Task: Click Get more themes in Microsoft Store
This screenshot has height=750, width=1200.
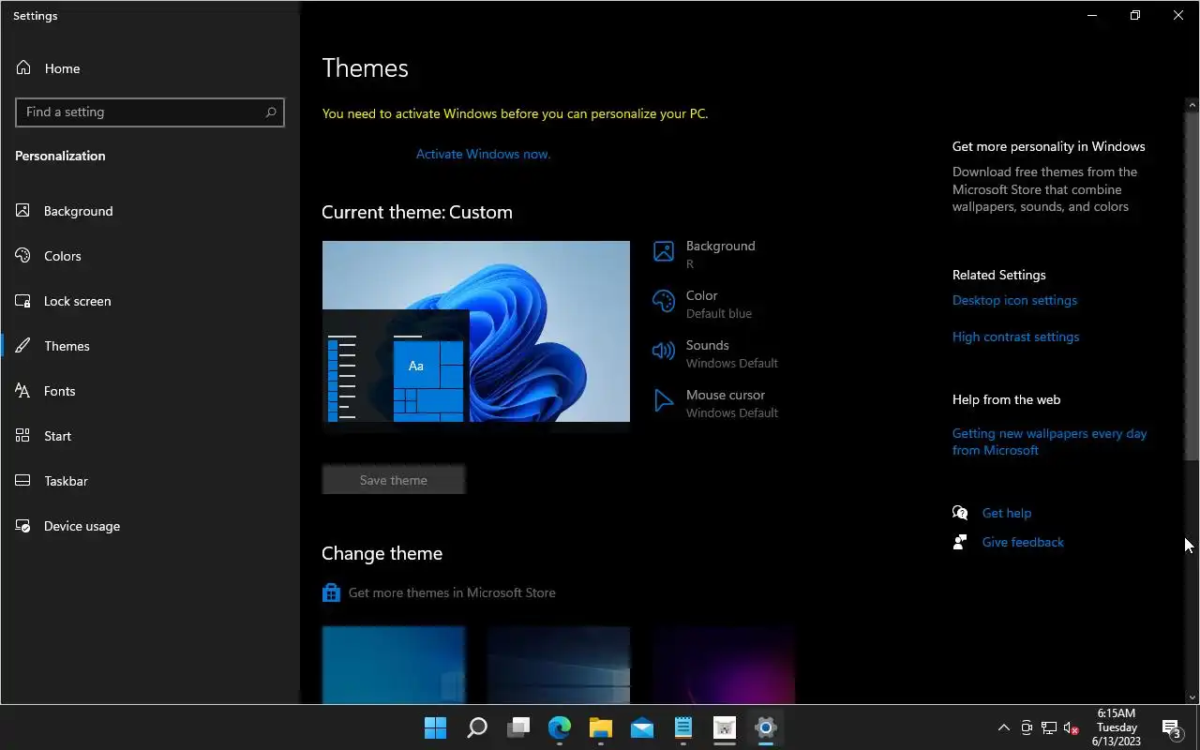Action: click(452, 592)
